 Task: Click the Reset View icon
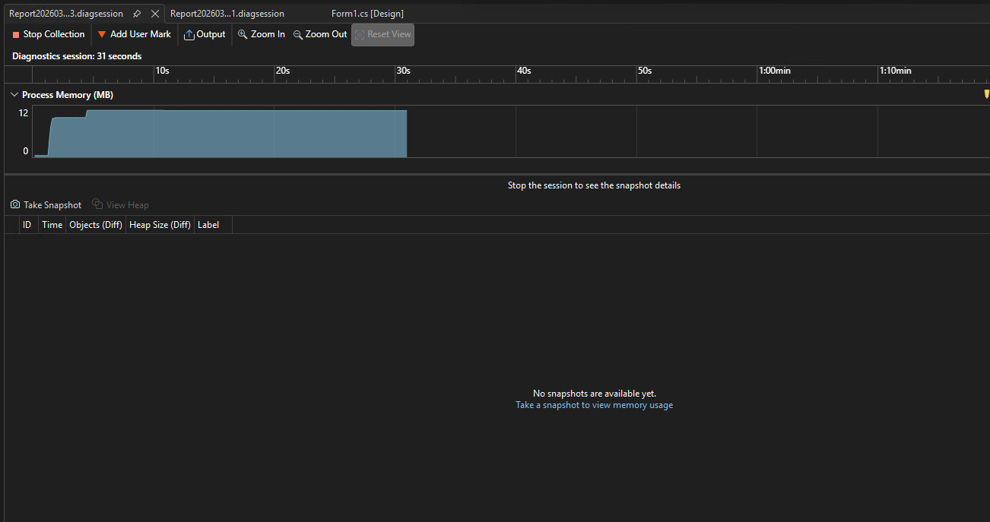(x=359, y=34)
